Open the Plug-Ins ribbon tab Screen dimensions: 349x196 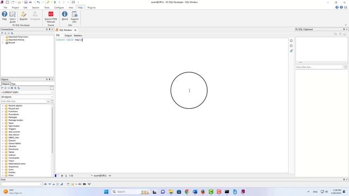92,8
